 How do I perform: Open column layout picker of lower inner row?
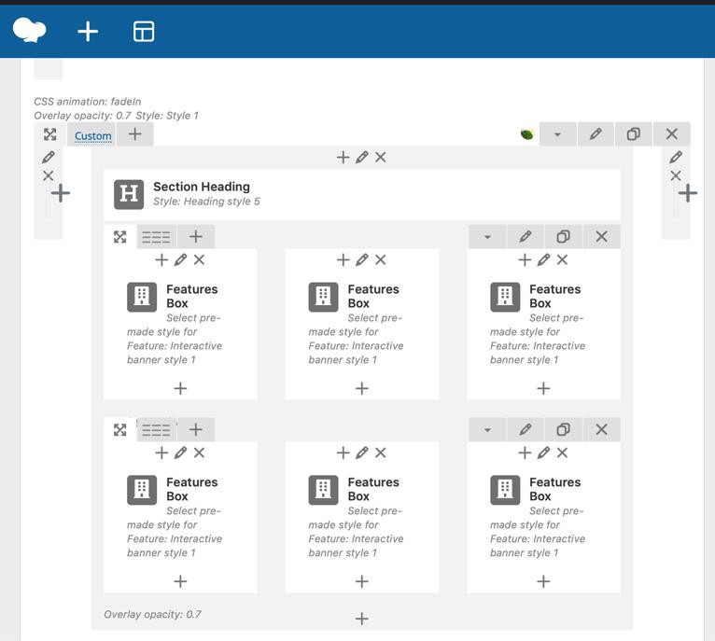(x=156, y=430)
